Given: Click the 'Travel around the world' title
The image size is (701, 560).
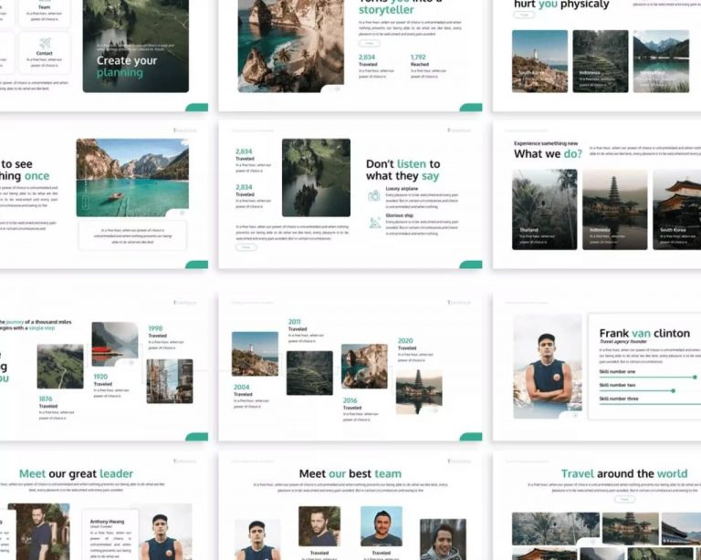Looking at the screenshot, I should pos(624,473).
